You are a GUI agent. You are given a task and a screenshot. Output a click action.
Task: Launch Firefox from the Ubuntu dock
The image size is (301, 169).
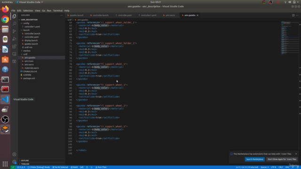[5, 9]
